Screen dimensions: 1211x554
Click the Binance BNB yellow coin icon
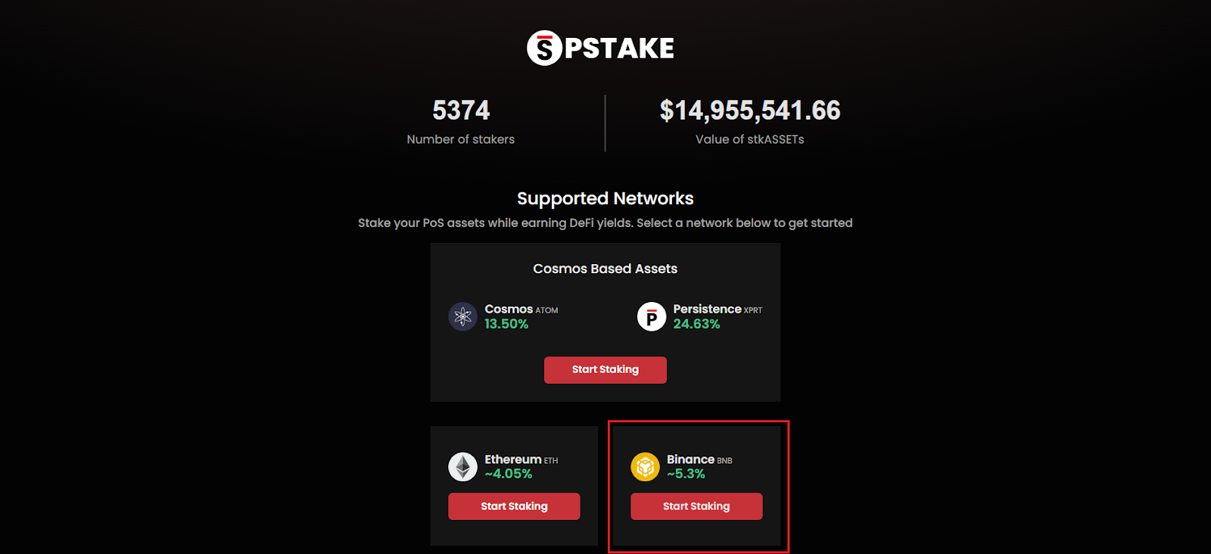(646, 467)
